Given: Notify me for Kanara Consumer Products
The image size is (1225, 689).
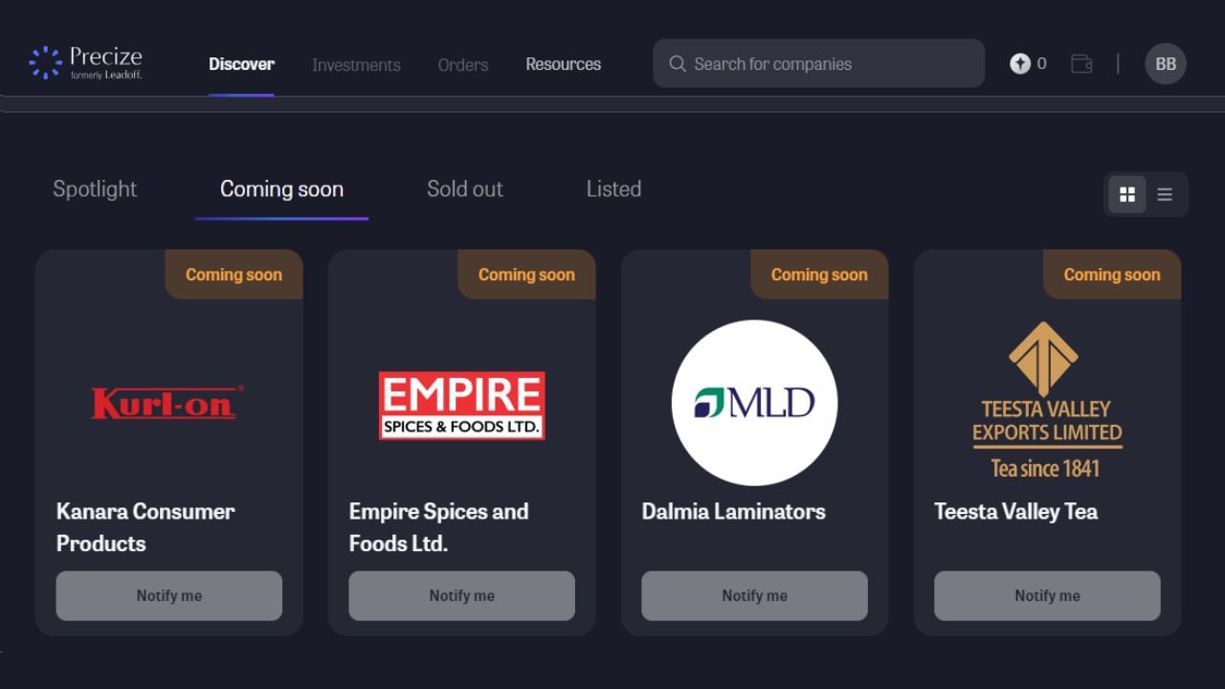Looking at the screenshot, I should tap(169, 595).
